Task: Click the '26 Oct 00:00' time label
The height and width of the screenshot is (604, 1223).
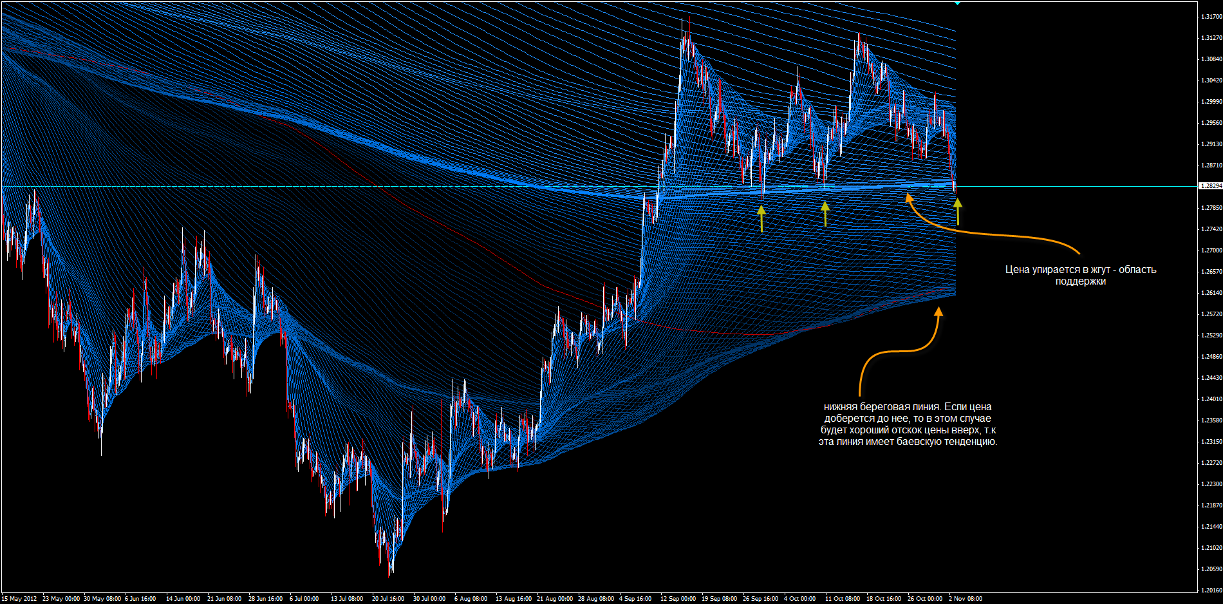Action: (x=925, y=599)
